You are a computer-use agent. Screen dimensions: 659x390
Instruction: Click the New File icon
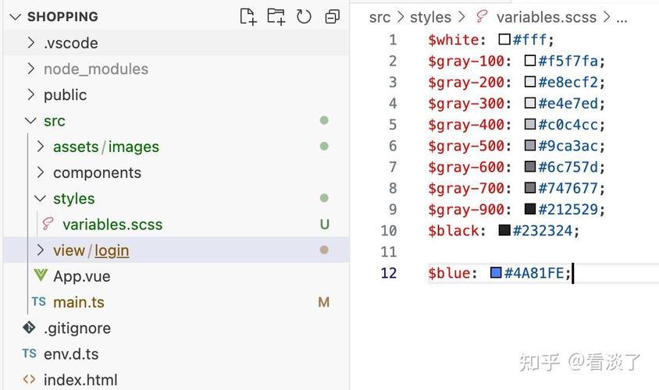tap(248, 16)
